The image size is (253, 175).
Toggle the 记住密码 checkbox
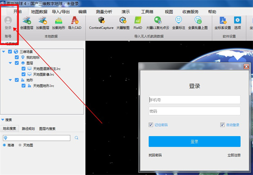(x=151, y=125)
